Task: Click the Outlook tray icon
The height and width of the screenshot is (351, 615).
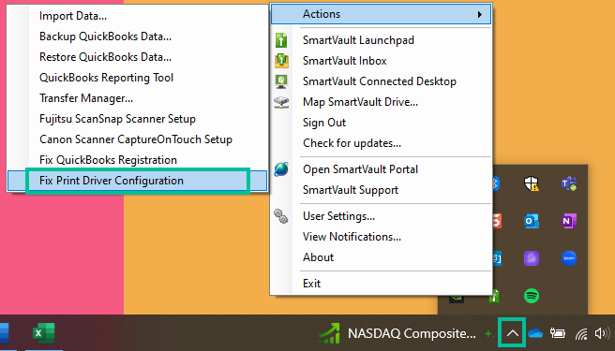Action: pos(531,221)
